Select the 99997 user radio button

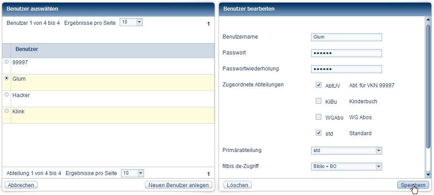(6, 62)
